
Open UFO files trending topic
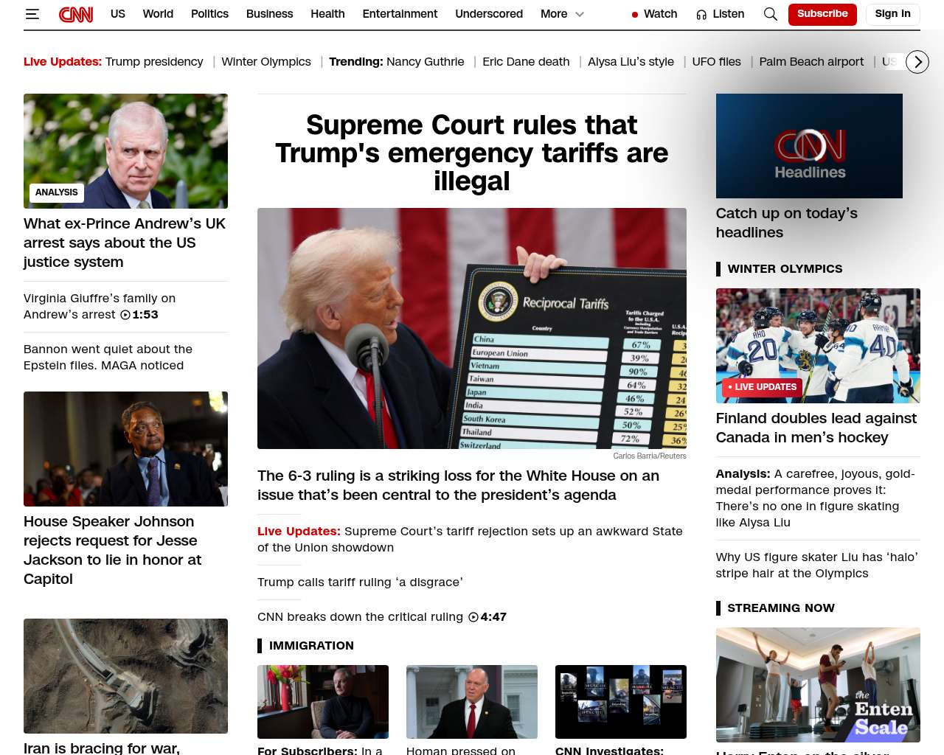tap(716, 62)
